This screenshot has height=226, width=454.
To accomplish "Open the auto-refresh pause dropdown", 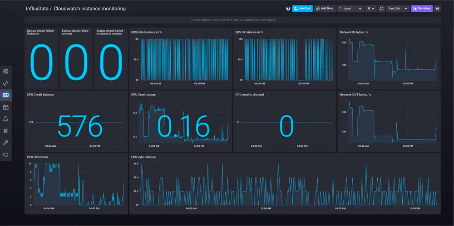I will 371,9.
